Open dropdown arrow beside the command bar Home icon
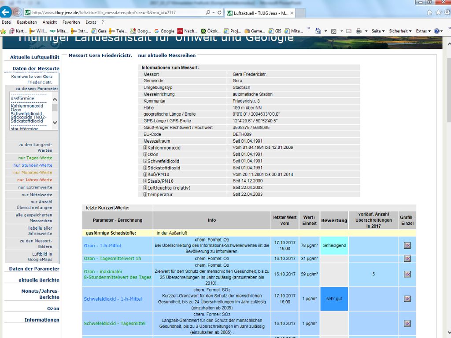The height and width of the screenshot is (338, 451). click(325, 31)
